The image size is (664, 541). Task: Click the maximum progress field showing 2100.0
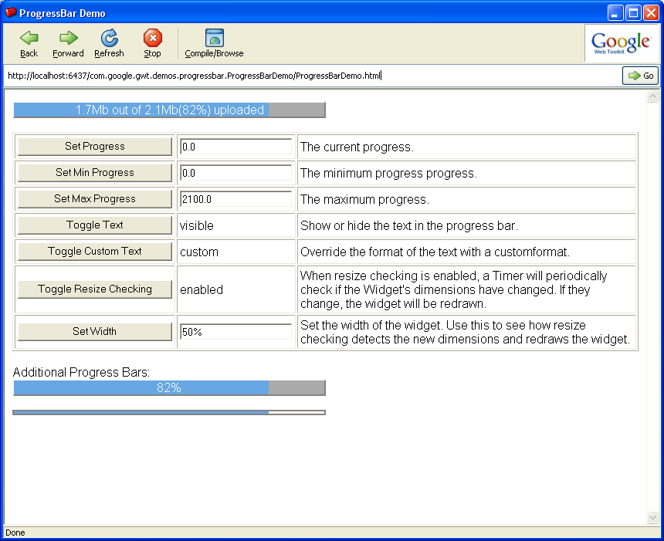pos(236,199)
